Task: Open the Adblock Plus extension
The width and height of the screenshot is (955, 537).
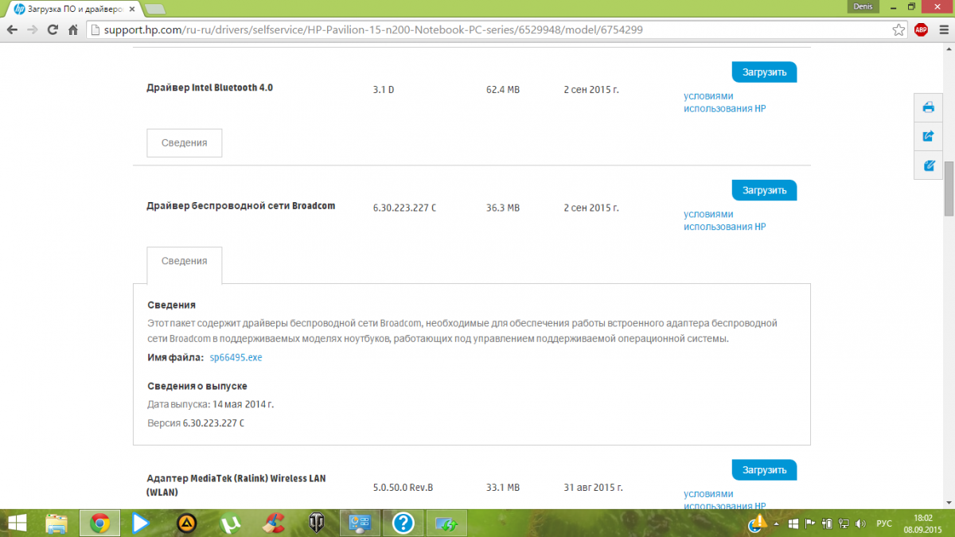Action: [921, 30]
